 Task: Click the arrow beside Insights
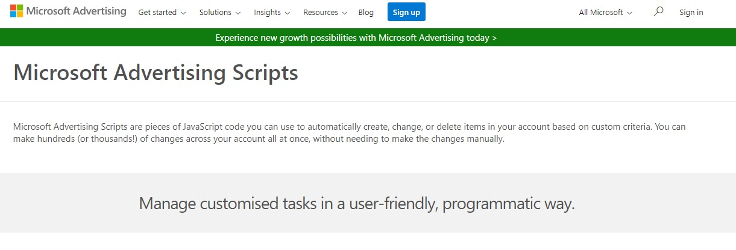[288, 13]
